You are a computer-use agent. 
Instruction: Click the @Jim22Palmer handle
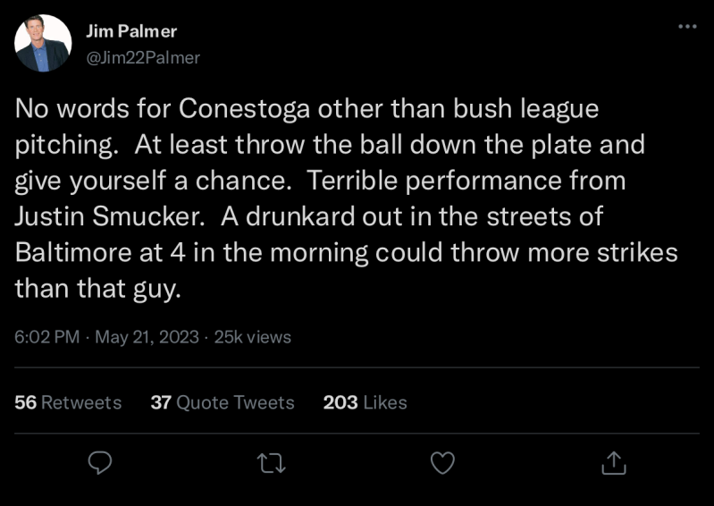coord(142,57)
